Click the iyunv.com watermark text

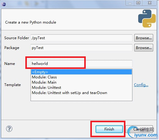coord(146,135)
